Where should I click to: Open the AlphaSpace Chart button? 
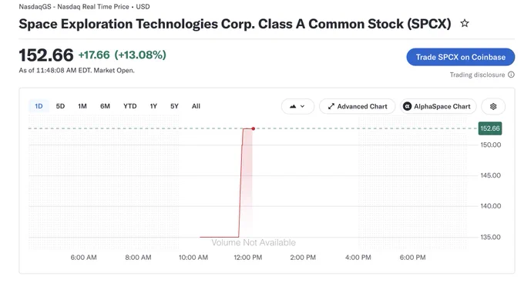click(438, 106)
